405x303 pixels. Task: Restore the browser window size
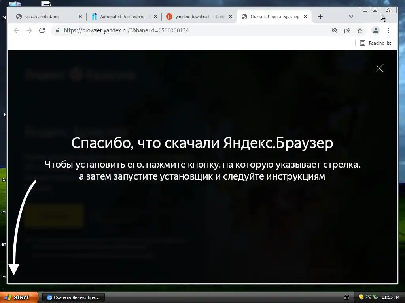375,10
